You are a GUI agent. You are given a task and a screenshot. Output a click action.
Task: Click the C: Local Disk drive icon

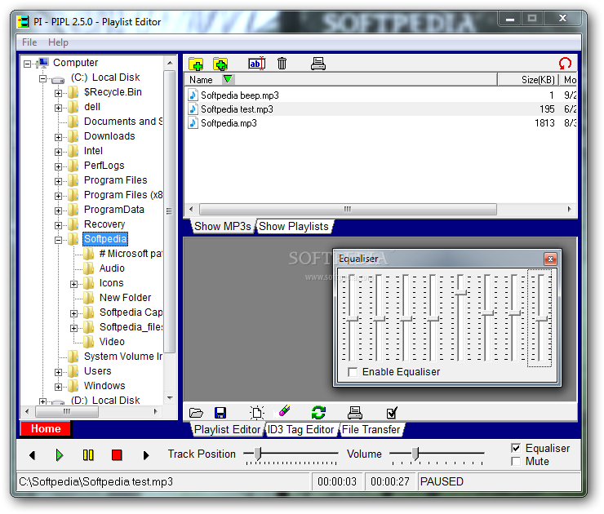(x=58, y=79)
